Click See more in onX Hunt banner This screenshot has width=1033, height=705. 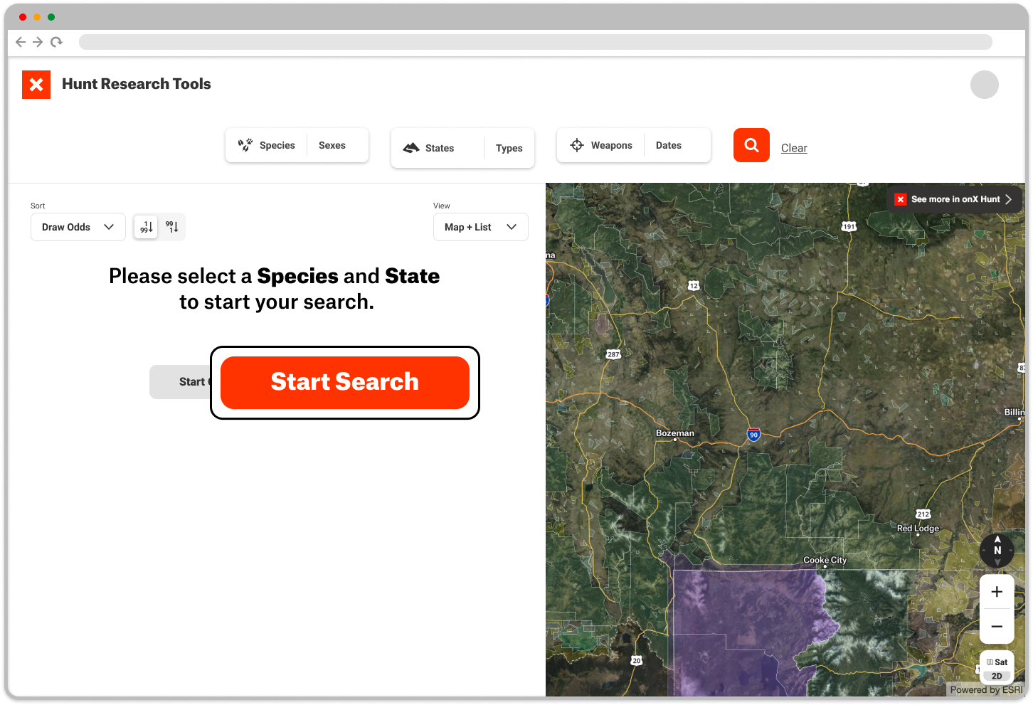point(955,199)
